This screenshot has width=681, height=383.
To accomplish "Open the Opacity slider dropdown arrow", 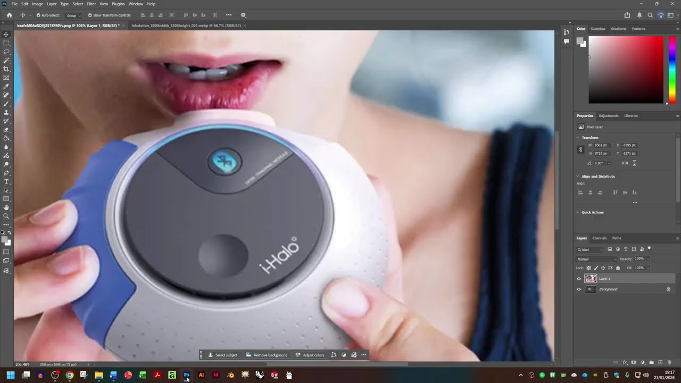I will pos(648,259).
